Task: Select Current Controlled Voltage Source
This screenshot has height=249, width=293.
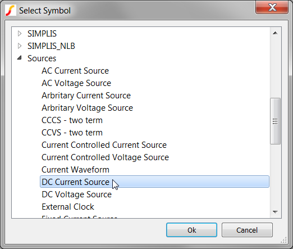Action: 105,157
